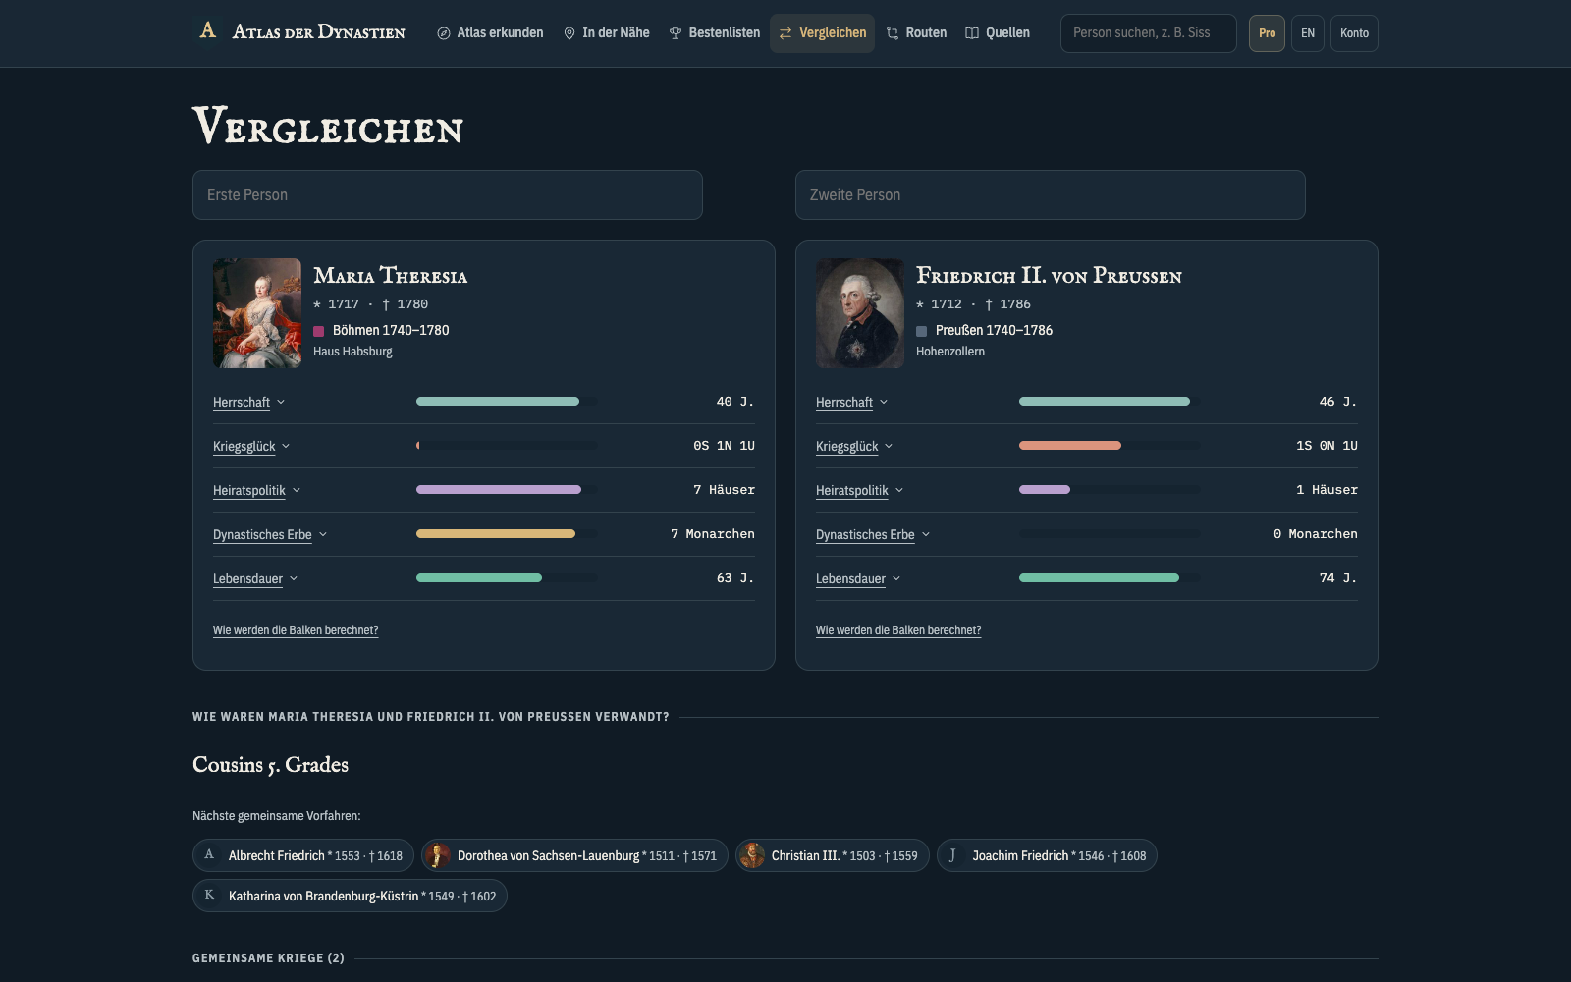Go to the Bestenlisten page
The height and width of the screenshot is (982, 1571).
tap(715, 33)
